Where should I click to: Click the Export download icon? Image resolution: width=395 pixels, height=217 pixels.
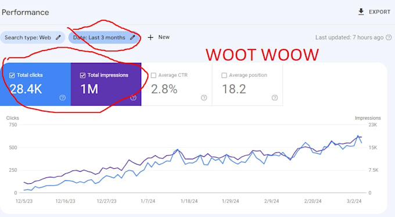tap(361, 12)
